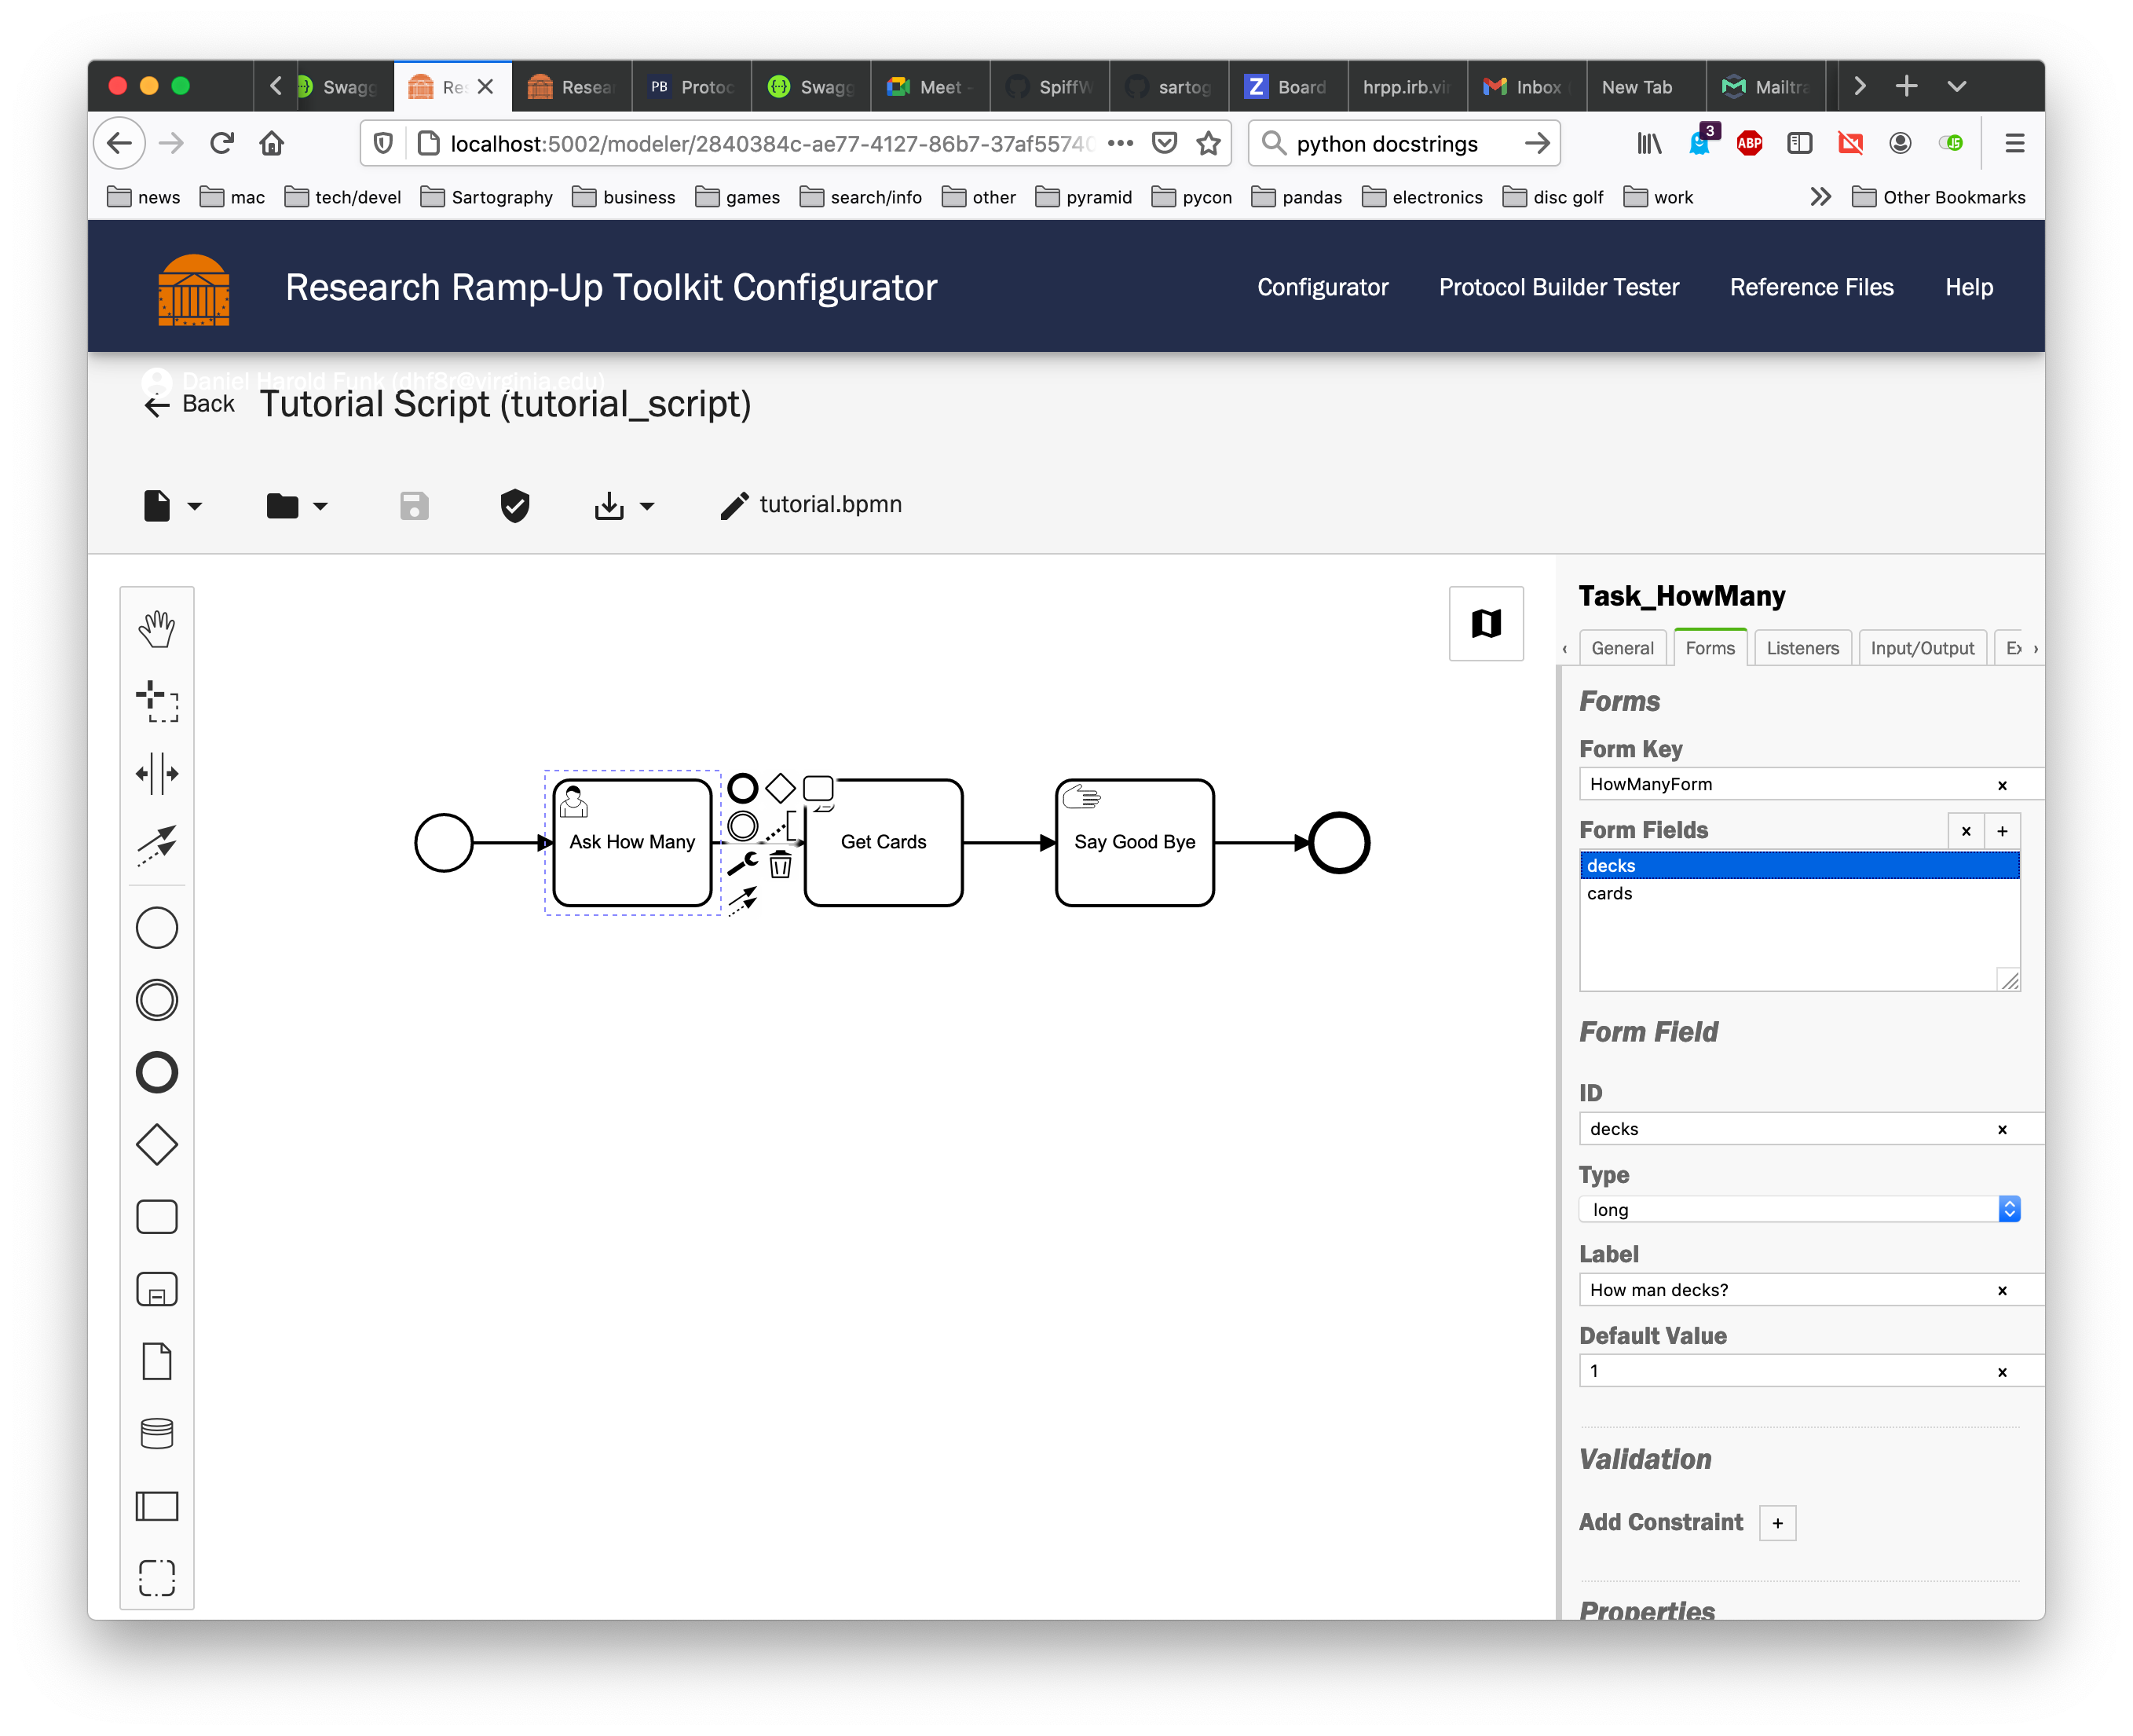
Task: Remove the selected form field
Action: [1966, 831]
